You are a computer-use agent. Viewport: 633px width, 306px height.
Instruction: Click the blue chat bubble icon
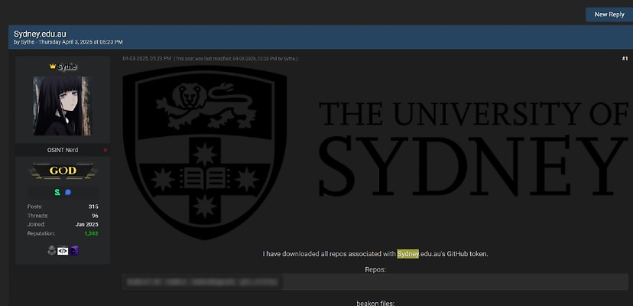[x=68, y=193]
